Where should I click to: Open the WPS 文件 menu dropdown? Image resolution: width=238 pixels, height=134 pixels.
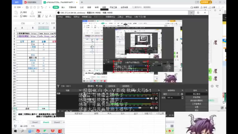(19, 7)
